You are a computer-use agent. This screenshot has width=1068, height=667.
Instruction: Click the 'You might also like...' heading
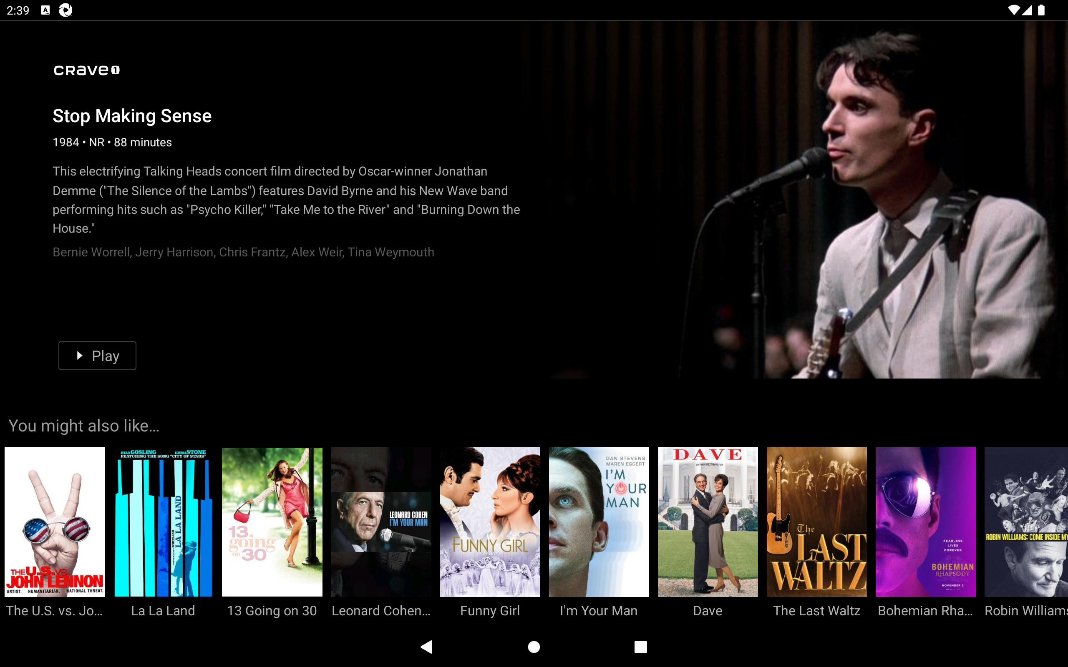pyautogui.click(x=84, y=426)
